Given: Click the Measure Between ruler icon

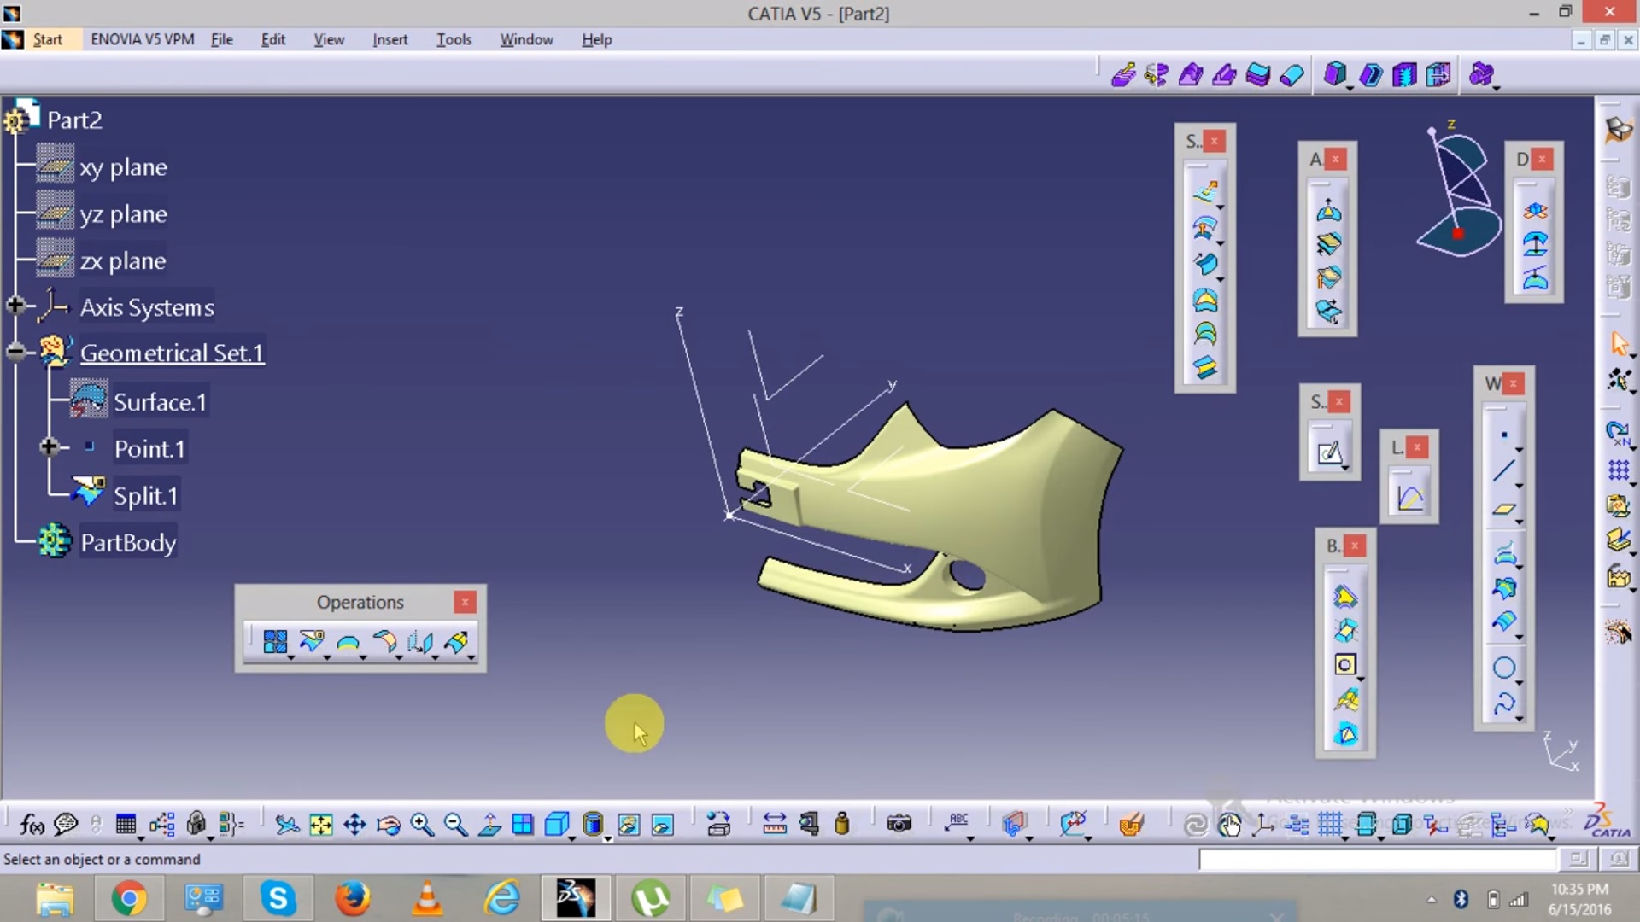Looking at the screenshot, I should coord(775,824).
